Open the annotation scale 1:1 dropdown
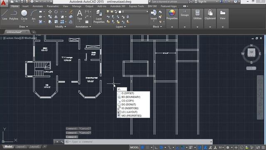 click(221, 147)
